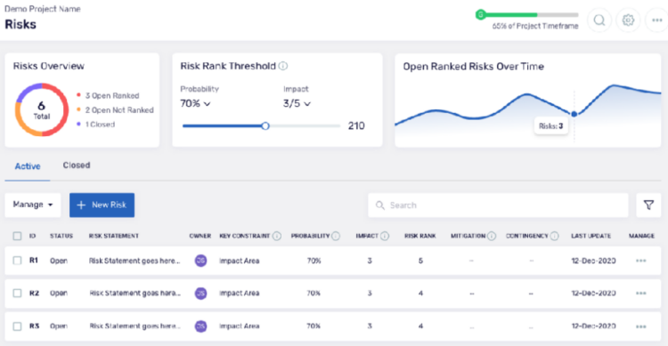This screenshot has width=668, height=346.
Task: Click info icon next to Mitigation column
Action: tap(492, 236)
